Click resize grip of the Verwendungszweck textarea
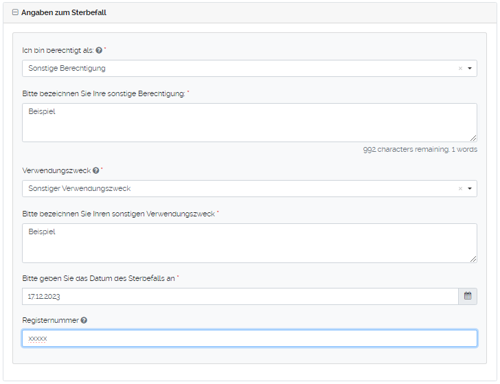500x384 pixels. 473,258
